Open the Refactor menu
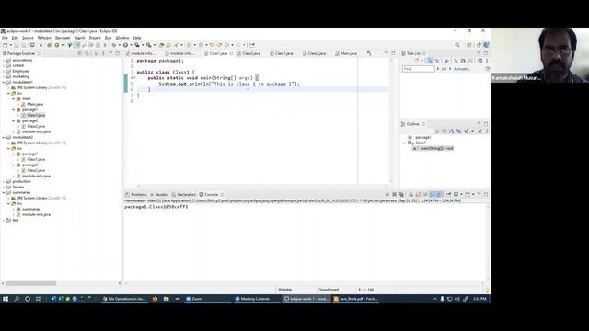The image size is (589, 331). [44, 38]
